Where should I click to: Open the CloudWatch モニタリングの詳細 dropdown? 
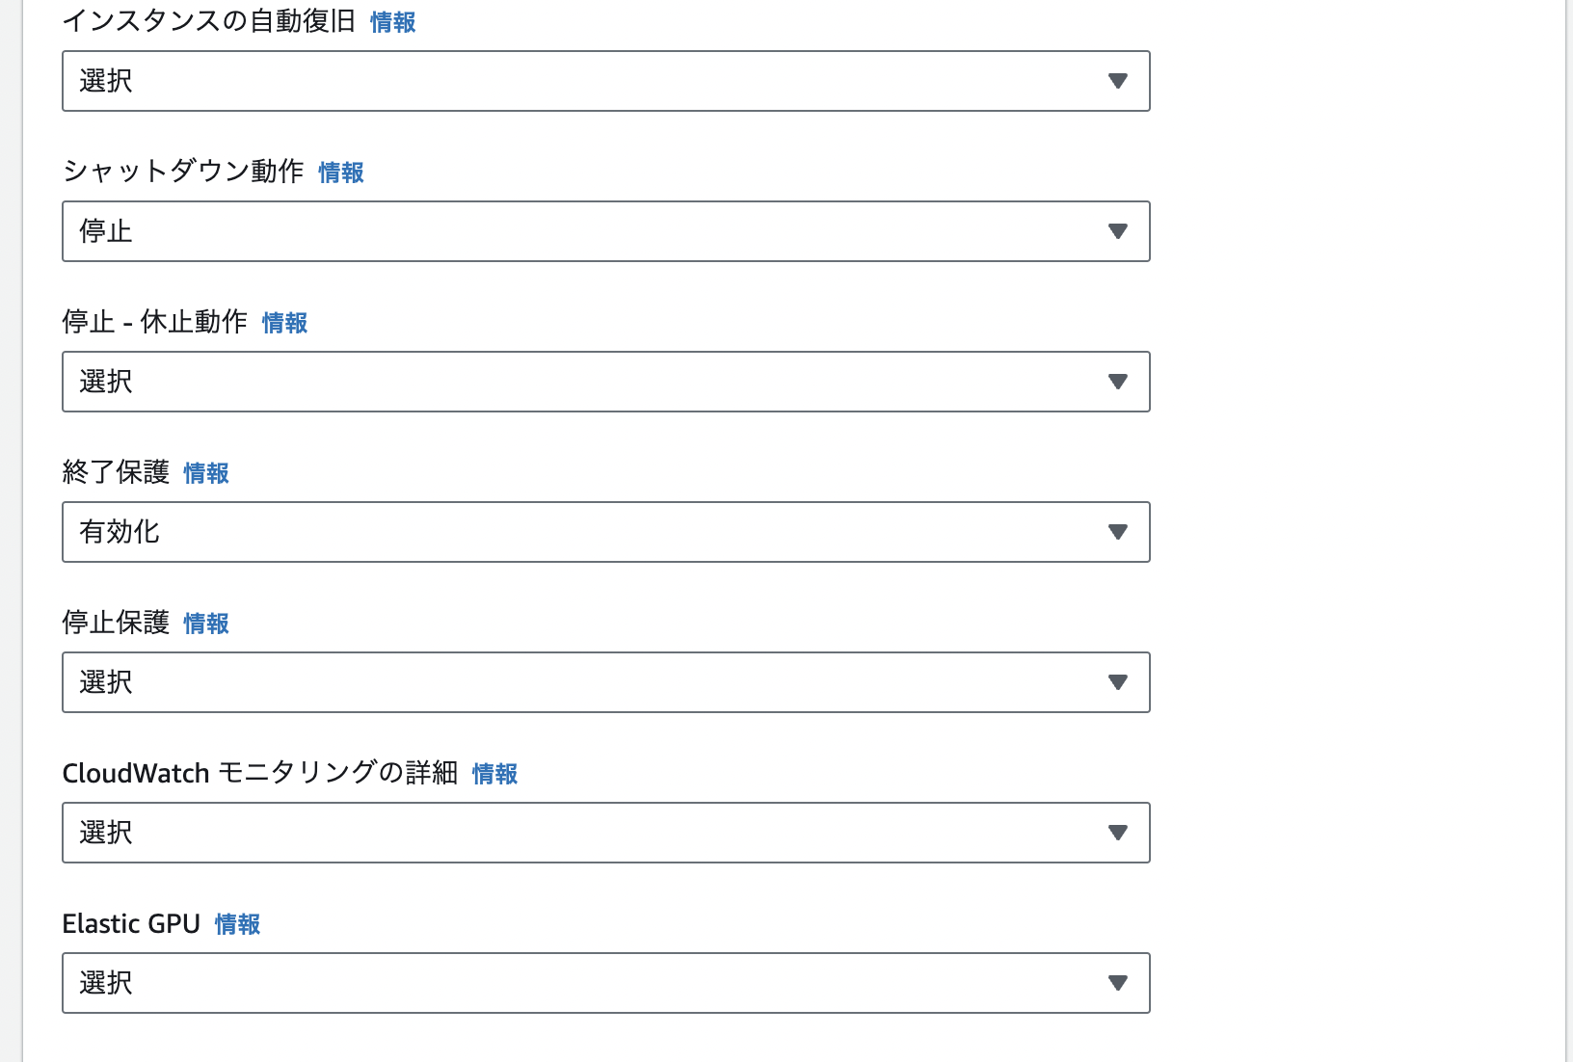(x=605, y=833)
